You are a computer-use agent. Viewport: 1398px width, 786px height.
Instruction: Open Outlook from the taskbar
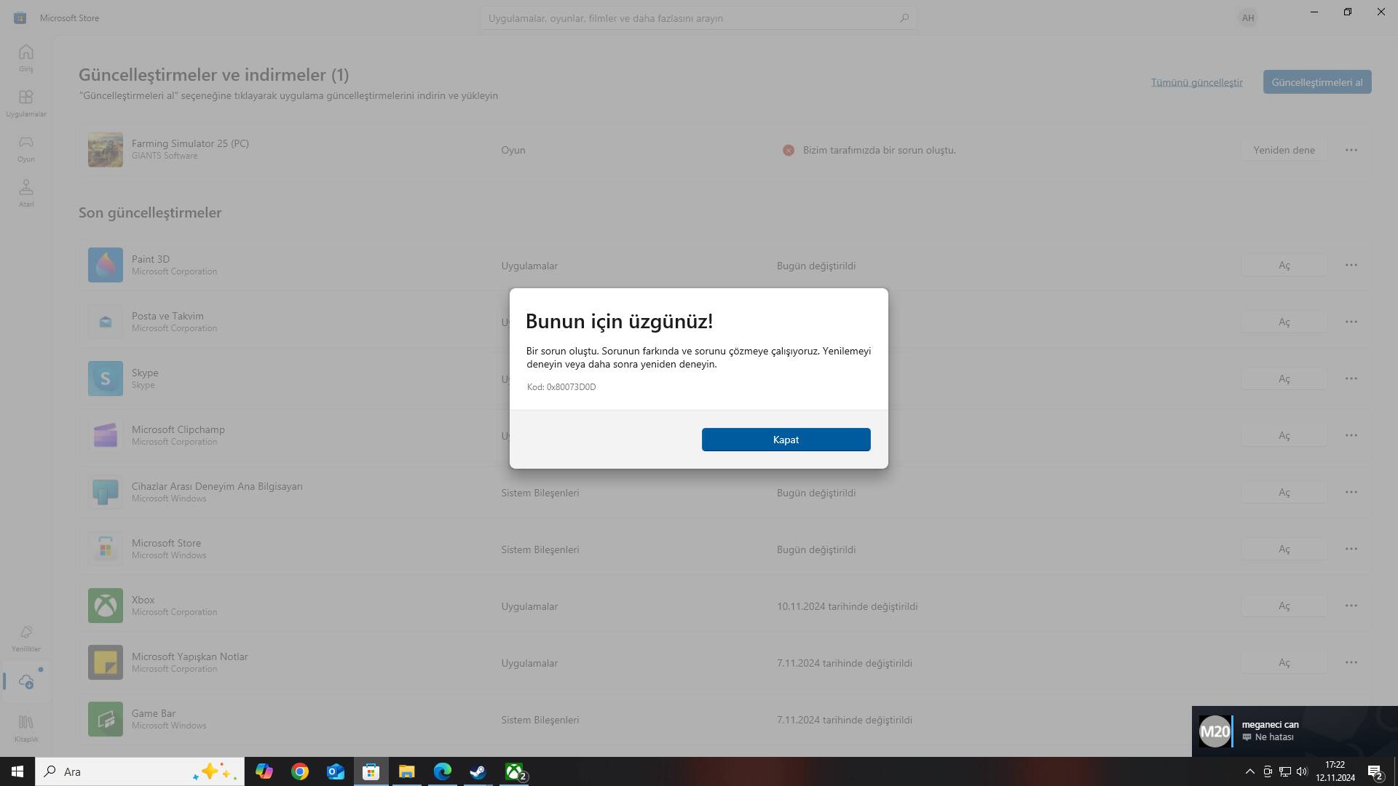click(335, 771)
